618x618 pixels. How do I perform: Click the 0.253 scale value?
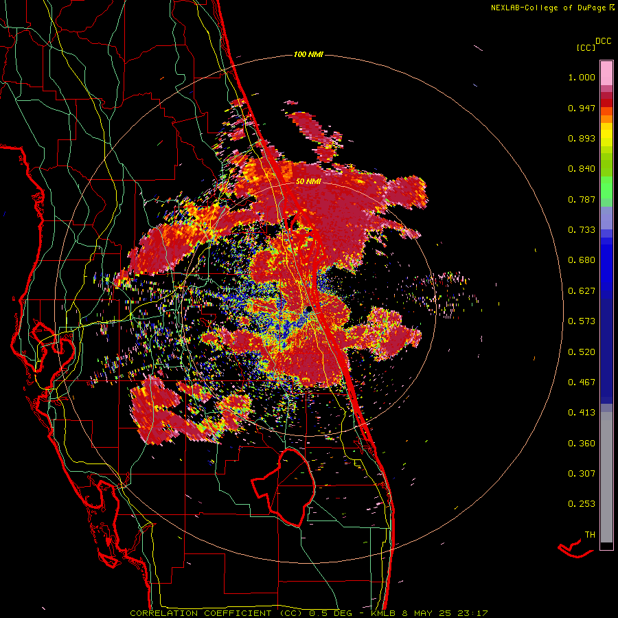point(582,504)
